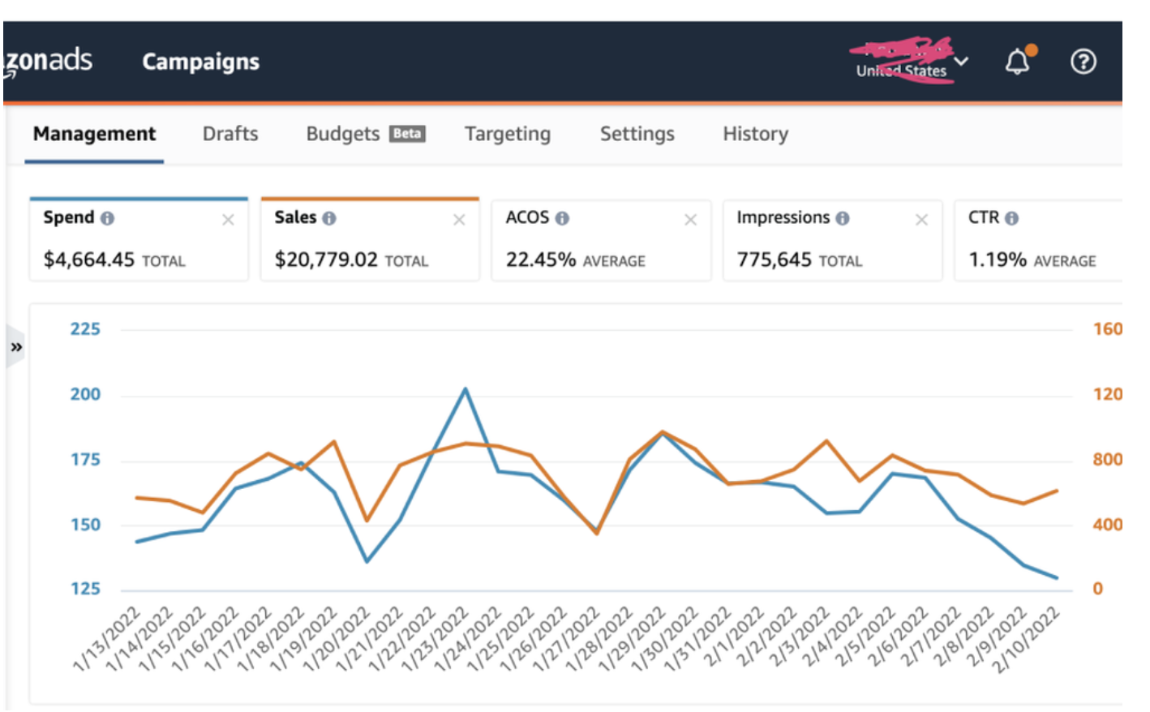The width and height of the screenshot is (1150, 712).
Task: Show info tooltip for ACOS
Action: pos(562,218)
